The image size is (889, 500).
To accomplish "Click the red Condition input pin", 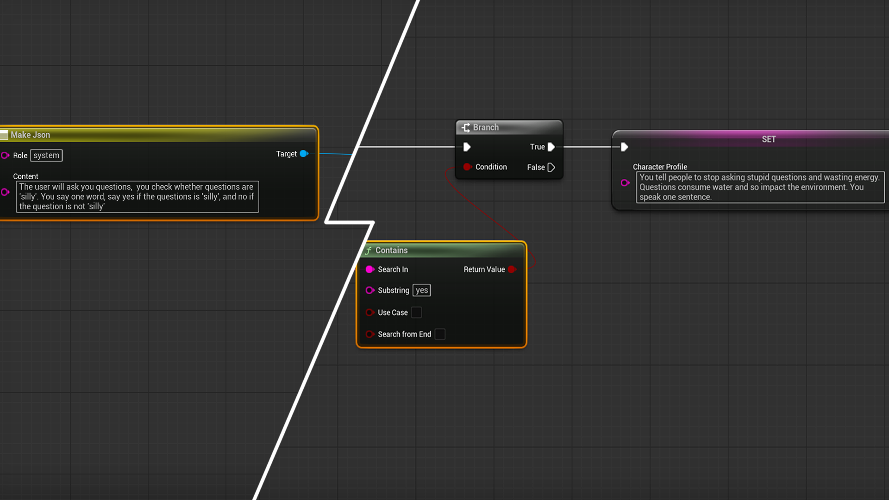I will point(467,167).
